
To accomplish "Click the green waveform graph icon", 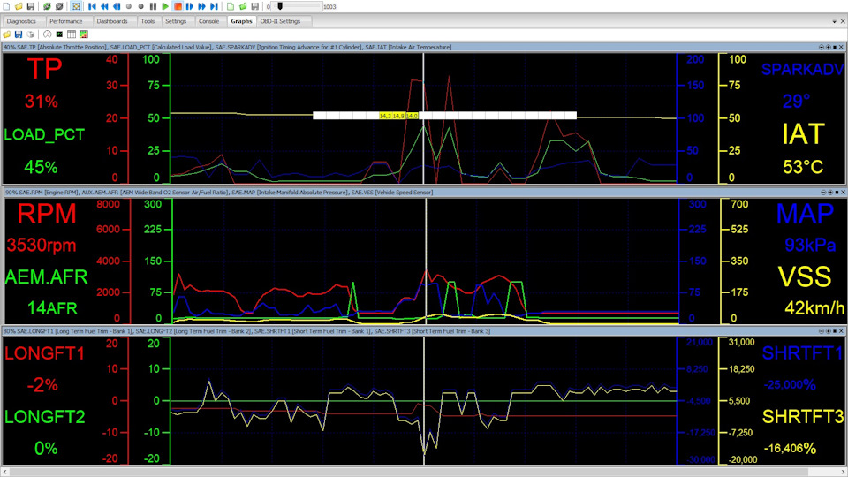I will click(59, 34).
